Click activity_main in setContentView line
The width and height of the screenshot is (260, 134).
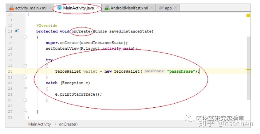(118, 49)
